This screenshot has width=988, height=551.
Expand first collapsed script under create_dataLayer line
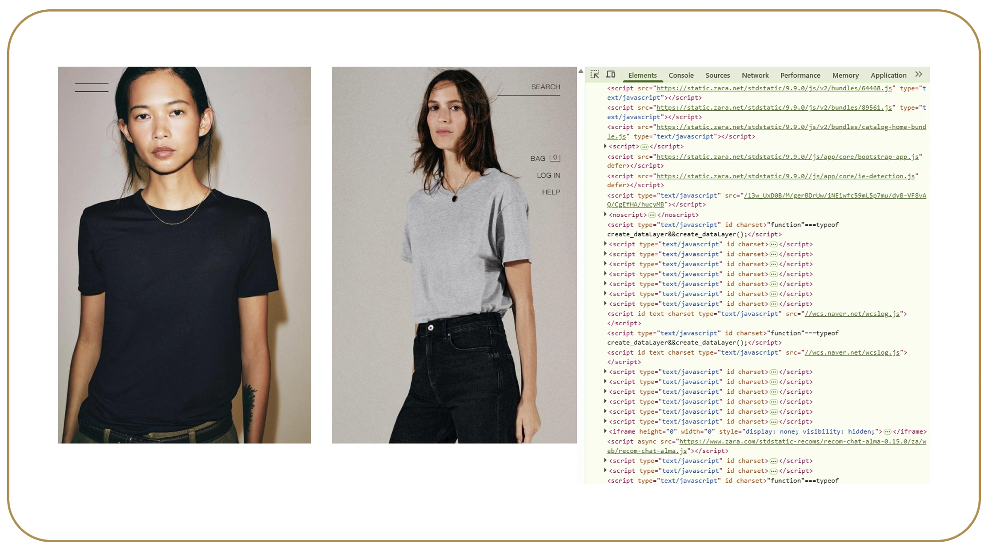point(605,244)
